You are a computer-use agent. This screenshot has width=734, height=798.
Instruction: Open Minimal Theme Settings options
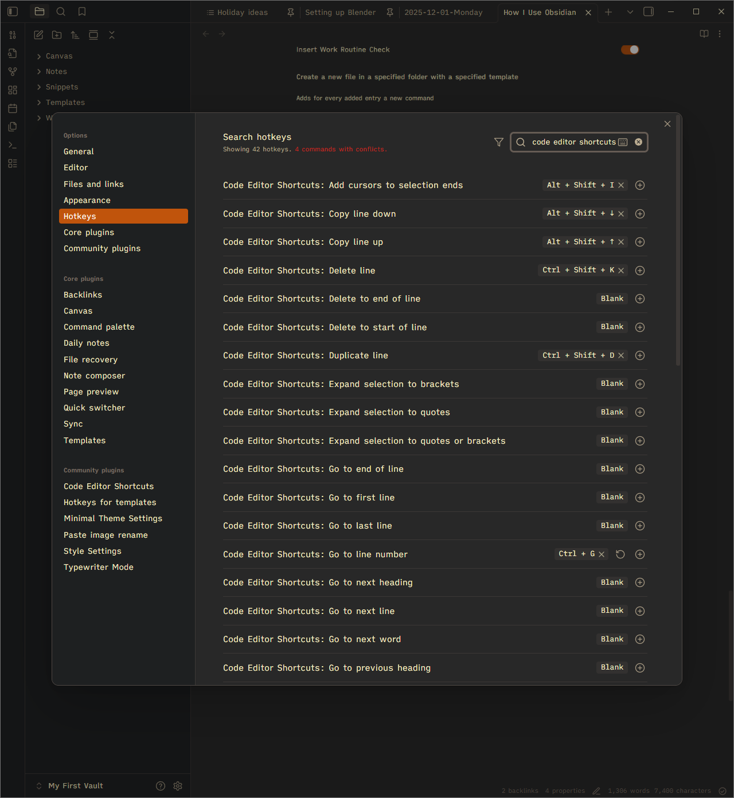click(x=112, y=518)
